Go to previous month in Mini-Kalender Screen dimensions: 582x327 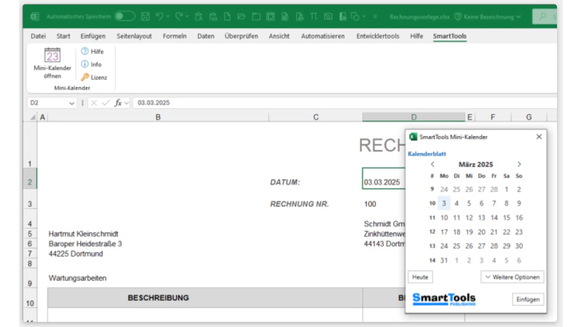pos(433,164)
